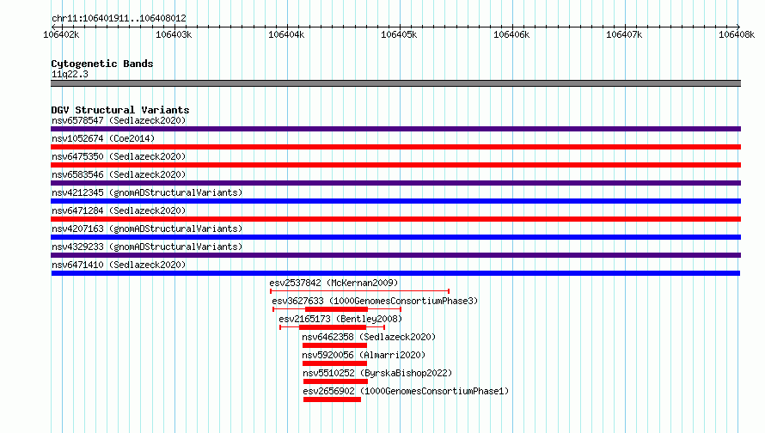Click nsv4207163 (gnomADStructuralVariants) label
Viewport: 765px width, 433px height.
point(147,229)
